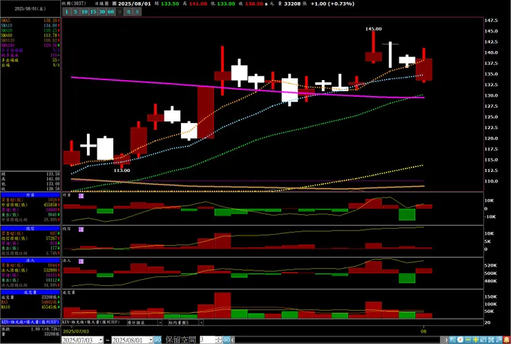Select the 1-minute timeframe button
The height and width of the screenshot is (344, 511).
(x=66, y=12)
